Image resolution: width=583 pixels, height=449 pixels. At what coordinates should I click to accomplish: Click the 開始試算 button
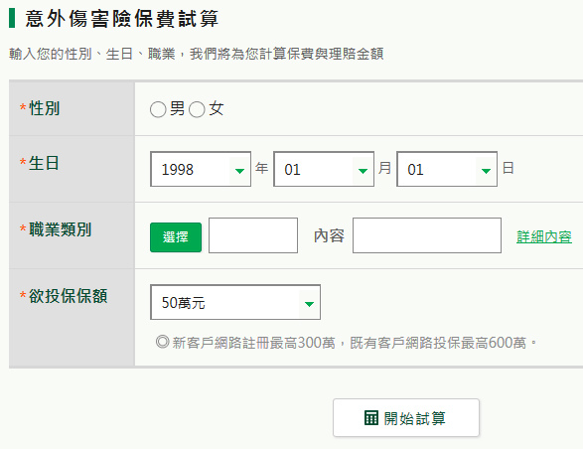406,418
